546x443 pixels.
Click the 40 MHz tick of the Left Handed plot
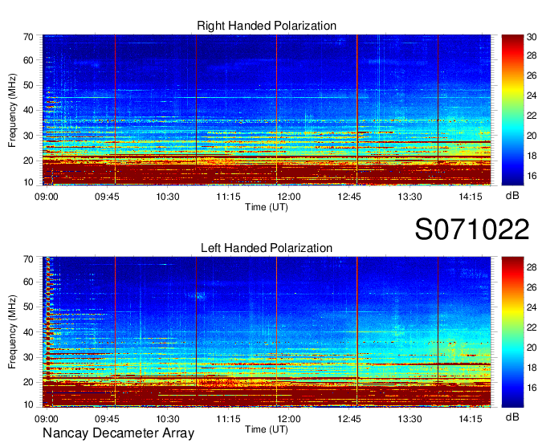click(x=28, y=332)
